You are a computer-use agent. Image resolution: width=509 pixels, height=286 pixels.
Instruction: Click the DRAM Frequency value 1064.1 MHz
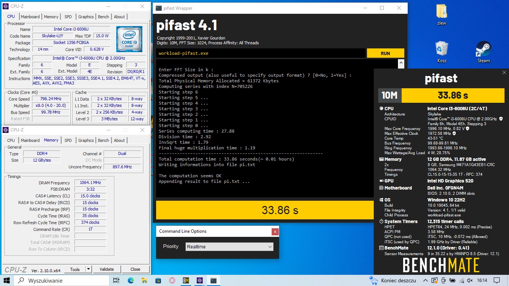(x=90, y=183)
